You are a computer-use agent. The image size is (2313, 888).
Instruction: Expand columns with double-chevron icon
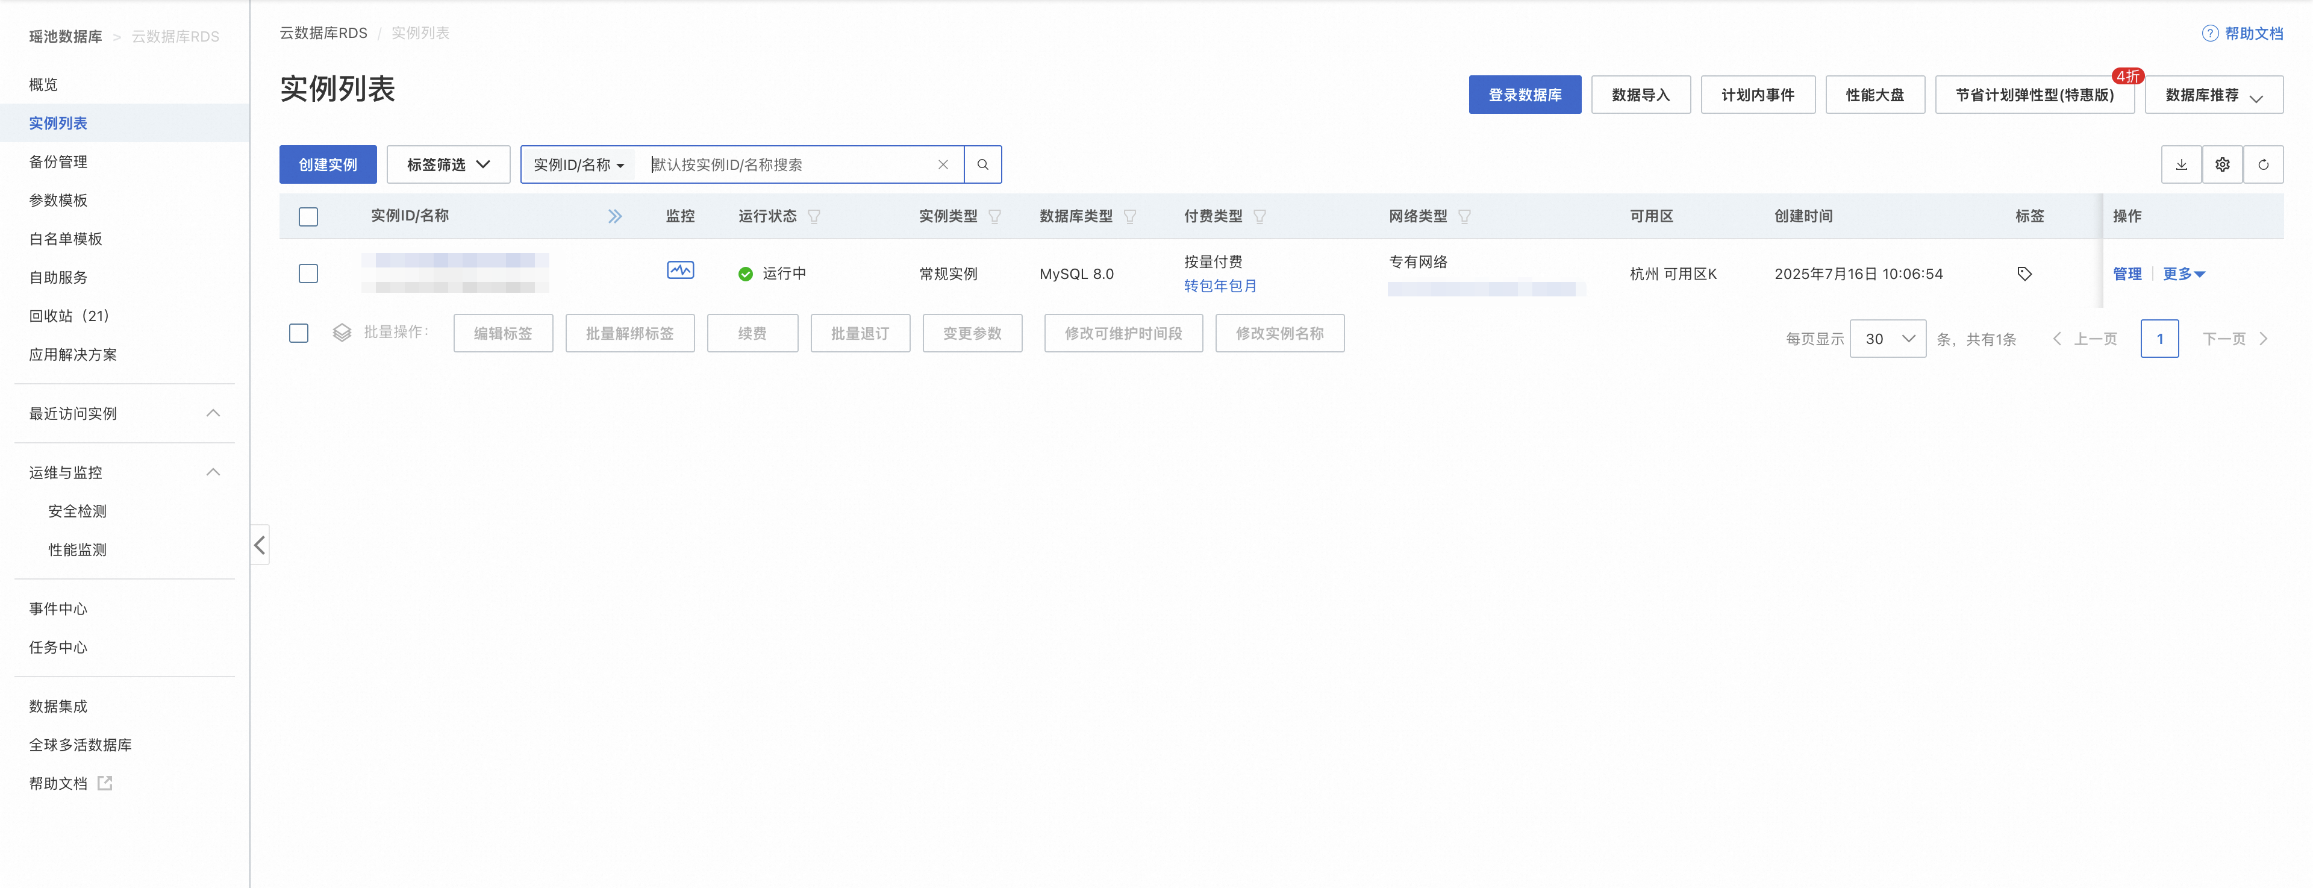click(x=614, y=216)
